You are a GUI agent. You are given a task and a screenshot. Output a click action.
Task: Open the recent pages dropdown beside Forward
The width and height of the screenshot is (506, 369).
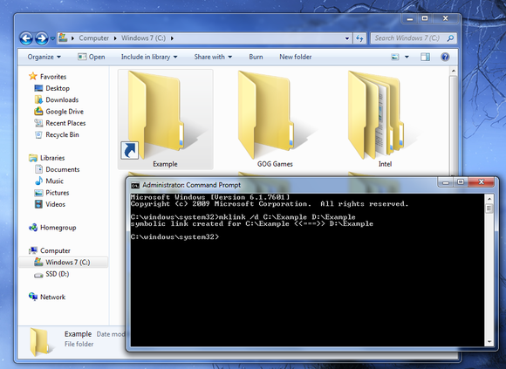click(52, 38)
